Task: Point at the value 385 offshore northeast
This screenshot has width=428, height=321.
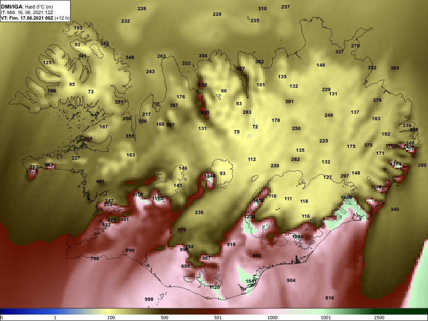Action: pos(395,68)
